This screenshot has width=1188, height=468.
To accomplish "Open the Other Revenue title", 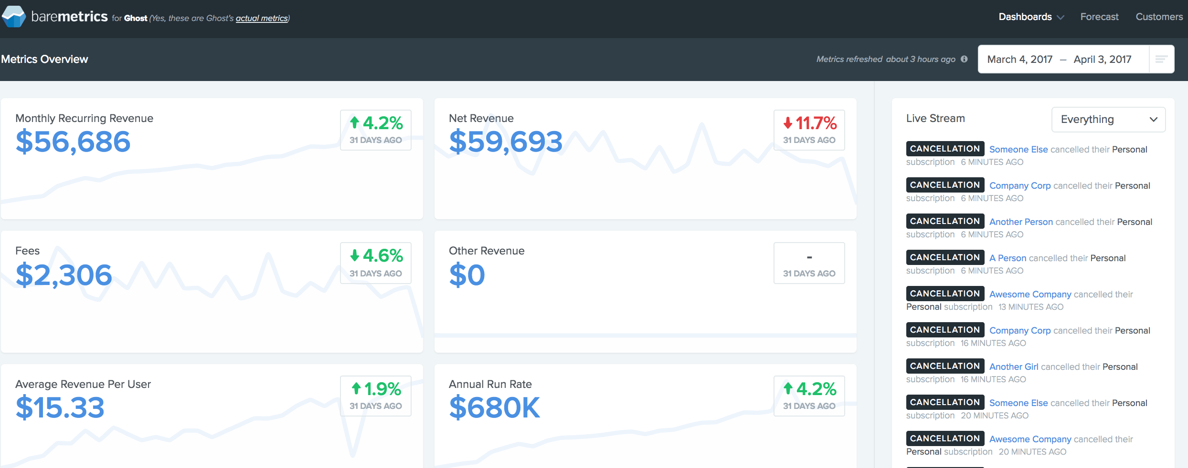I will [x=487, y=251].
